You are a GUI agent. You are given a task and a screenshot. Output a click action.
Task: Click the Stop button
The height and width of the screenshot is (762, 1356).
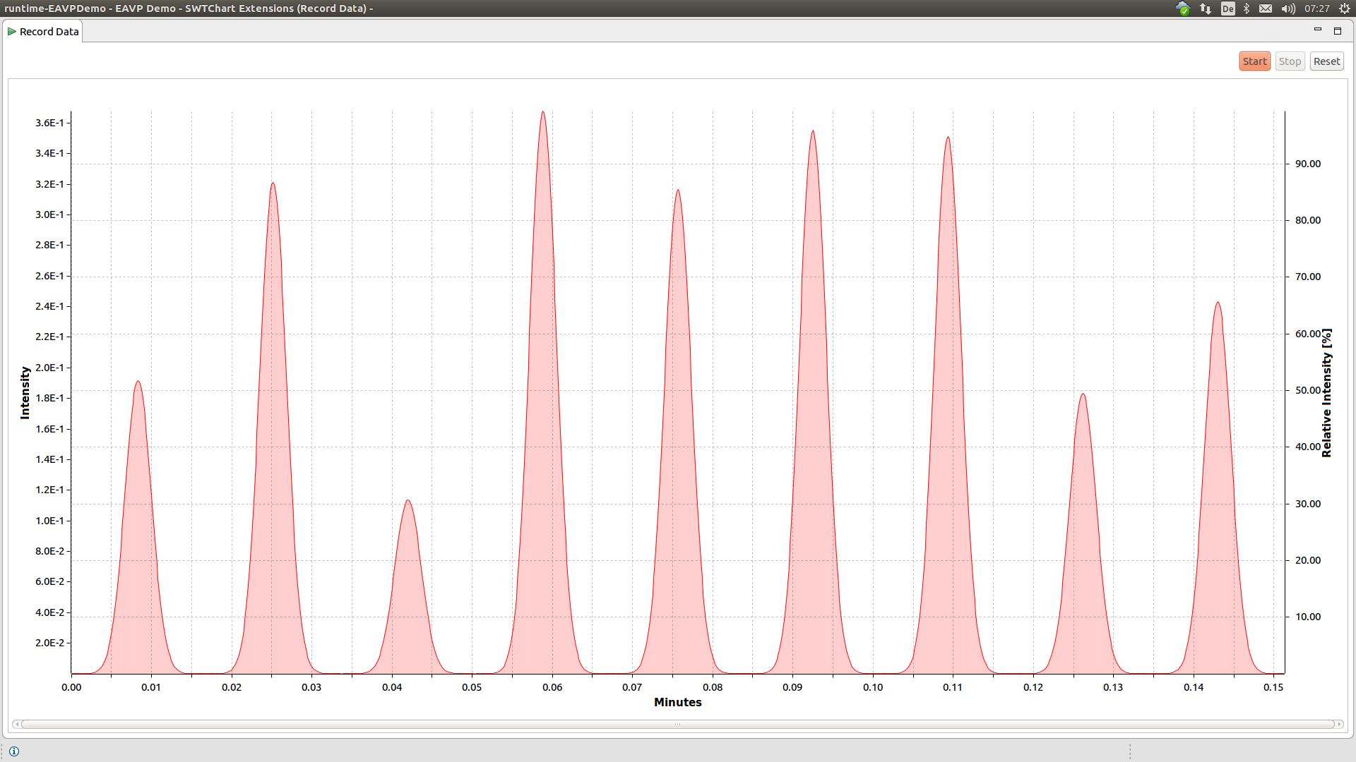[x=1290, y=61]
